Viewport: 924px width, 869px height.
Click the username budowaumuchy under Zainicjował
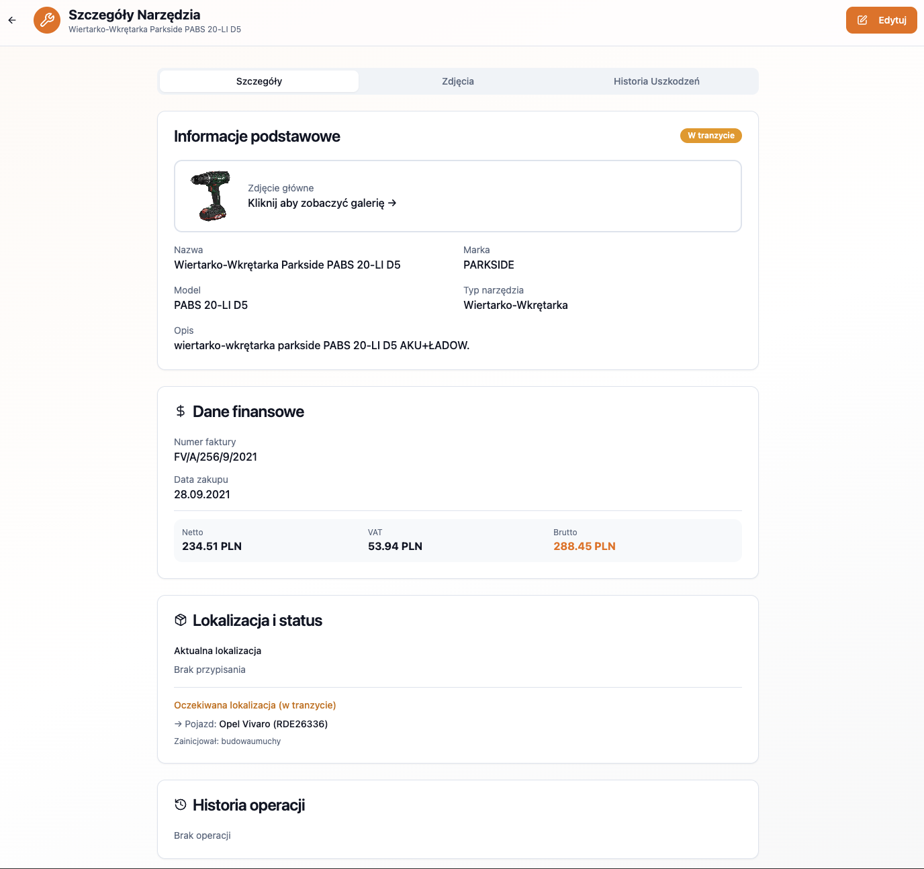252,741
